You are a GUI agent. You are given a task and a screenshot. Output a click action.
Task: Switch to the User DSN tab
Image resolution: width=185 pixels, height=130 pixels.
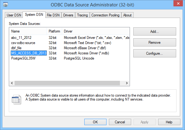click(14, 15)
